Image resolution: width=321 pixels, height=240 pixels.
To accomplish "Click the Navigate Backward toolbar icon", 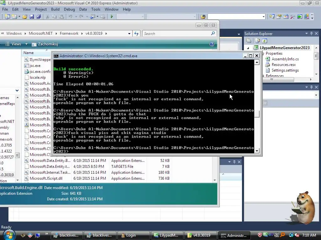I will coord(93,17).
